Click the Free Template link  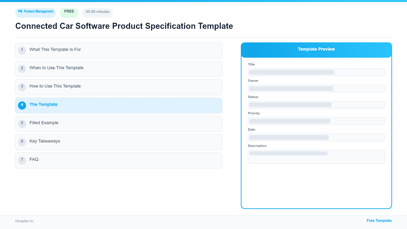point(379,221)
